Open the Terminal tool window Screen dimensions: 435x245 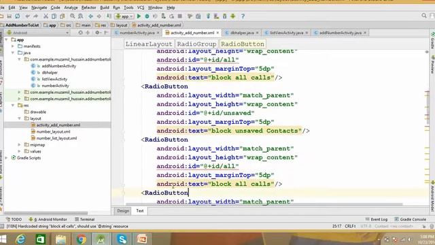click(x=84, y=219)
